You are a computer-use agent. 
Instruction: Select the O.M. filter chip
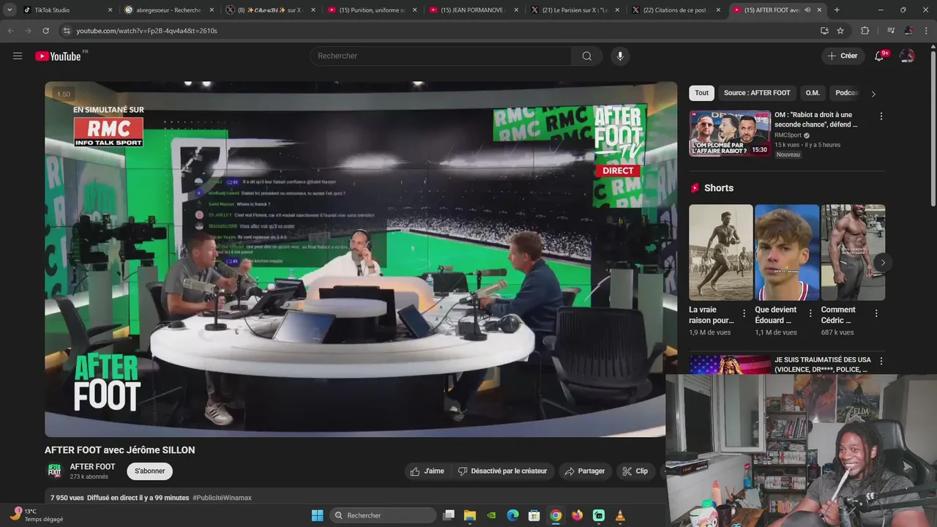click(813, 93)
